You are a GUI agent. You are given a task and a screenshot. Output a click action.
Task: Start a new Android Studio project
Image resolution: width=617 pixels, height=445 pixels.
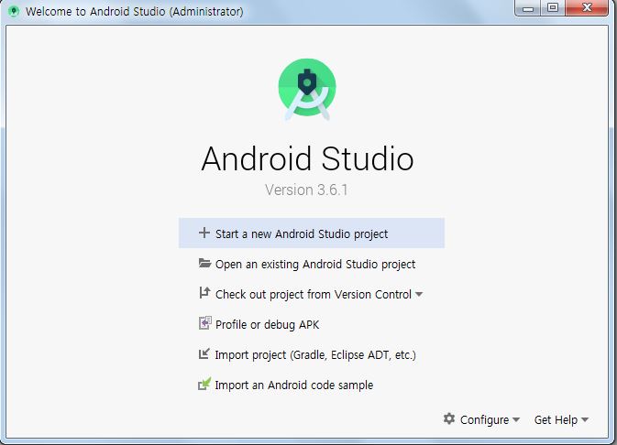pos(312,233)
